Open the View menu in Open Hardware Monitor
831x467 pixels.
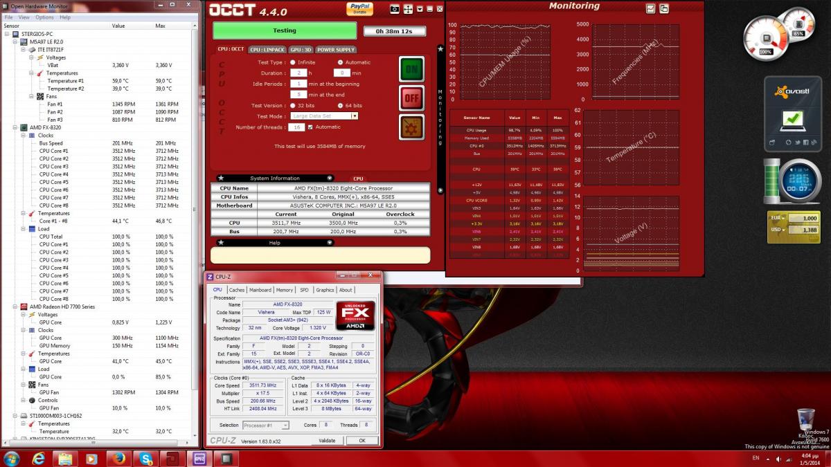tap(24, 17)
